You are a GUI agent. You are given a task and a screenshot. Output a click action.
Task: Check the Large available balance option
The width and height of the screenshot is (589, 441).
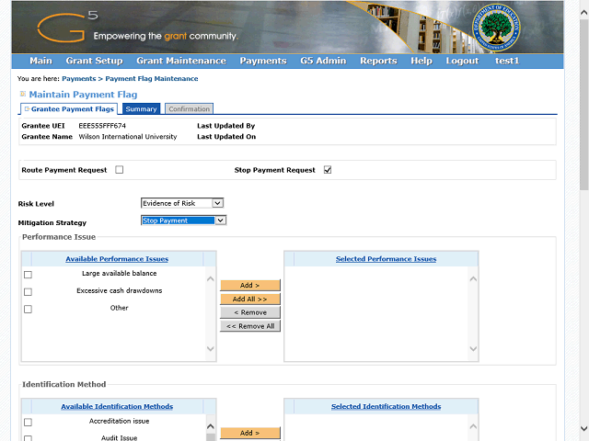point(28,275)
